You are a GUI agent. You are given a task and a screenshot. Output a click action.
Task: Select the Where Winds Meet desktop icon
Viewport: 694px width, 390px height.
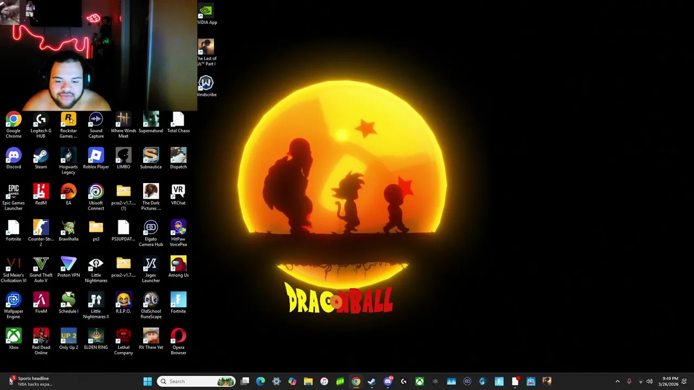click(x=123, y=125)
